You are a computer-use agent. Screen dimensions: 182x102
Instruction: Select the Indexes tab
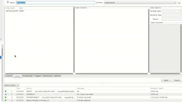point(17,76)
